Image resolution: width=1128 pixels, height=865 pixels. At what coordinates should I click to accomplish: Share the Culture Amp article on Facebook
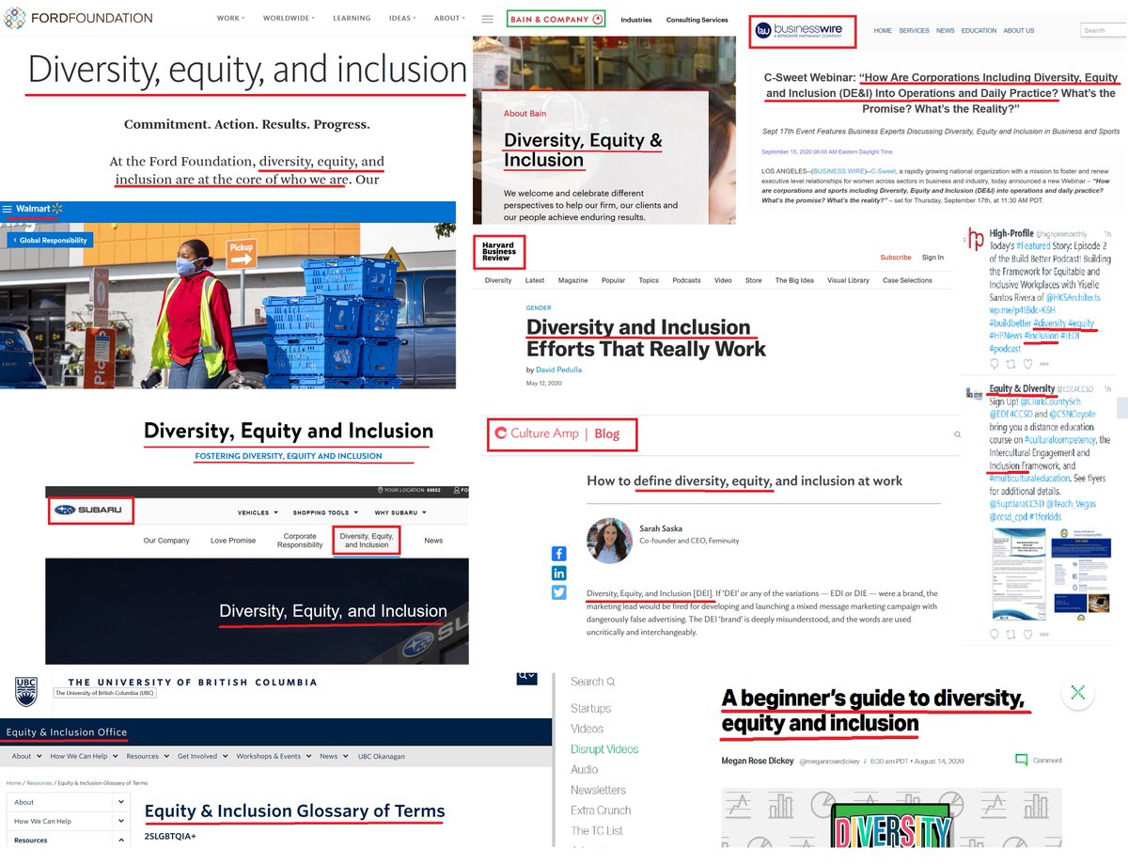click(x=559, y=554)
